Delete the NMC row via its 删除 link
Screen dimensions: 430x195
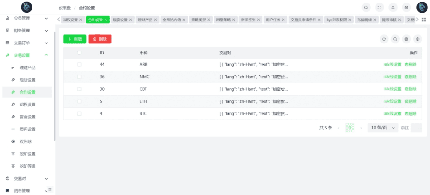(411, 77)
